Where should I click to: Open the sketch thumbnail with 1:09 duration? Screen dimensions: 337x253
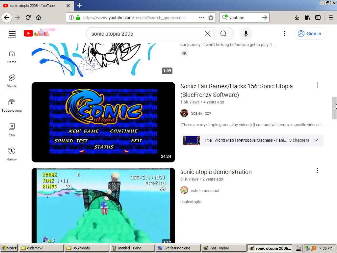tap(103, 59)
